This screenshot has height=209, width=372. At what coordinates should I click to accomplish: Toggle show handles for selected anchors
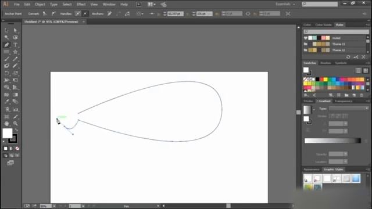pyautogui.click(x=77, y=14)
